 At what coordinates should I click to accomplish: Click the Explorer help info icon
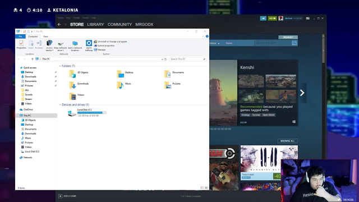[207, 36]
